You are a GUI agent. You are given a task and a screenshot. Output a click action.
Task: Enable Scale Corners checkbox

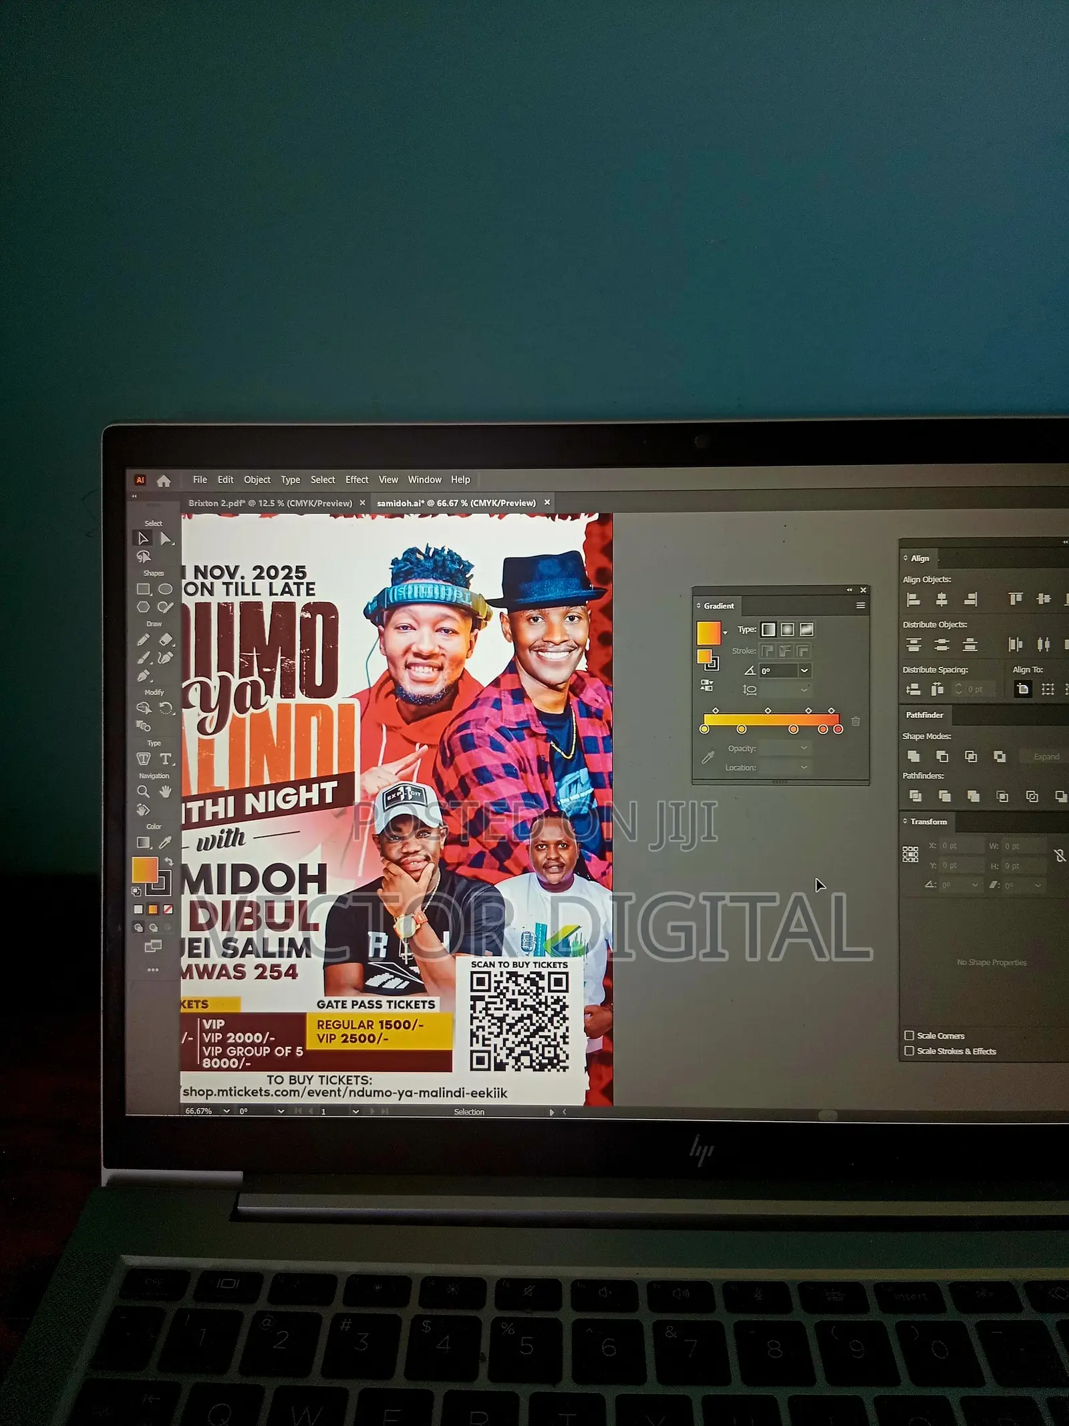pyautogui.click(x=909, y=1036)
